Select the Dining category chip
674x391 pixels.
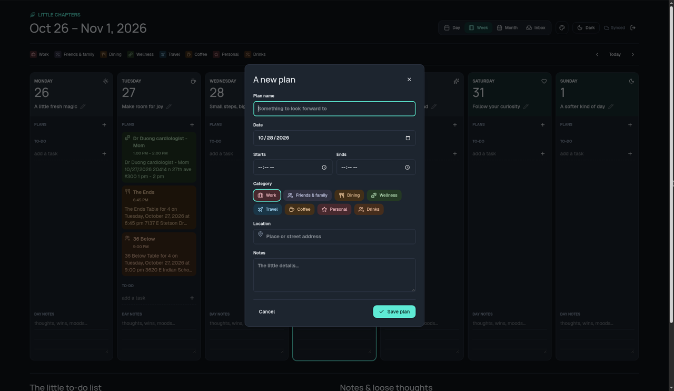[349, 195]
